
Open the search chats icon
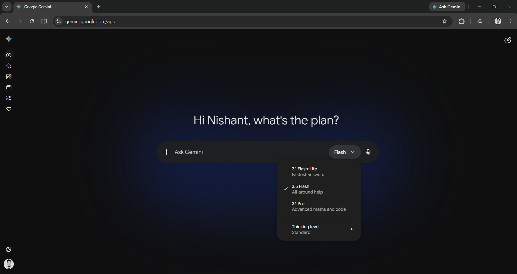[9, 66]
